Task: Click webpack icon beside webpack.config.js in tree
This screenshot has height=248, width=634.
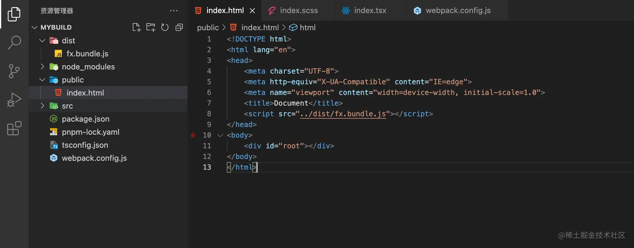Action: 54,158
